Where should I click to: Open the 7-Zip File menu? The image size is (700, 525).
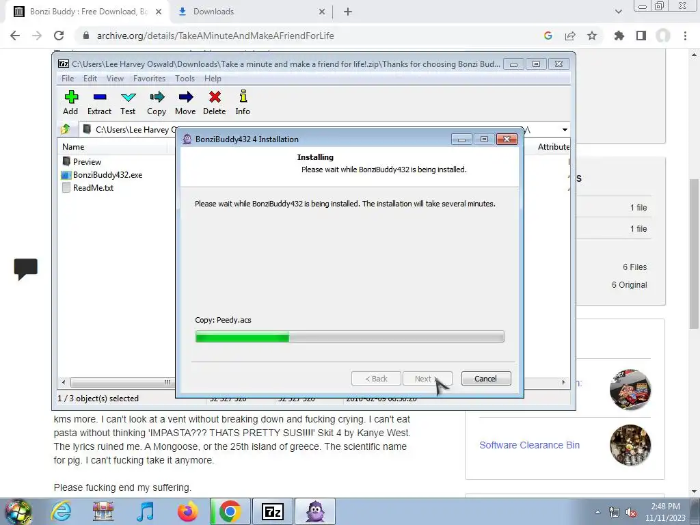coord(68,79)
